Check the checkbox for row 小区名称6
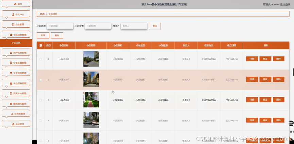Image resolution: width=294 pixels, height=144 pixels. click(x=41, y=100)
